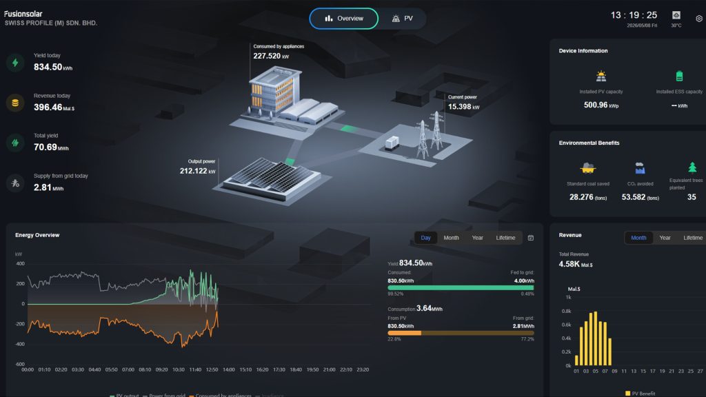706x397 pixels.
Task: Click the weather icon showing 30°C
Action: [676, 15]
